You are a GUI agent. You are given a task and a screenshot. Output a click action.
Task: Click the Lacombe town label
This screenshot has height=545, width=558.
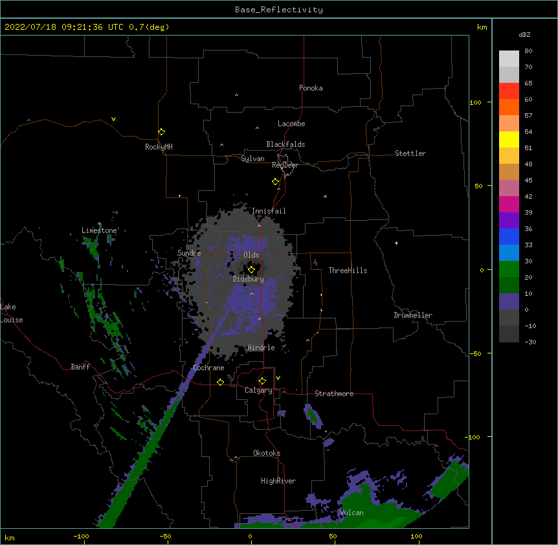click(291, 124)
